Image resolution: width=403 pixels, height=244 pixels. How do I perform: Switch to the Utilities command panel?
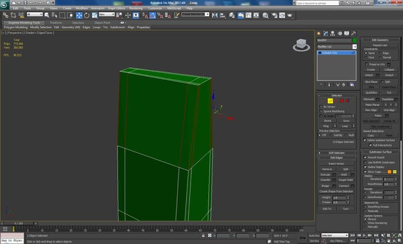pos(354,33)
